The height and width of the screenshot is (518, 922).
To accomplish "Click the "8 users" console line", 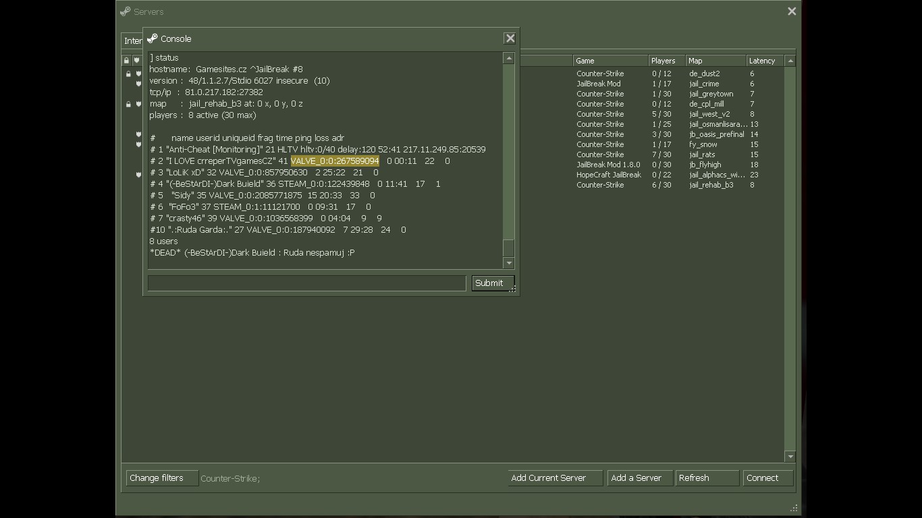I will pos(164,241).
